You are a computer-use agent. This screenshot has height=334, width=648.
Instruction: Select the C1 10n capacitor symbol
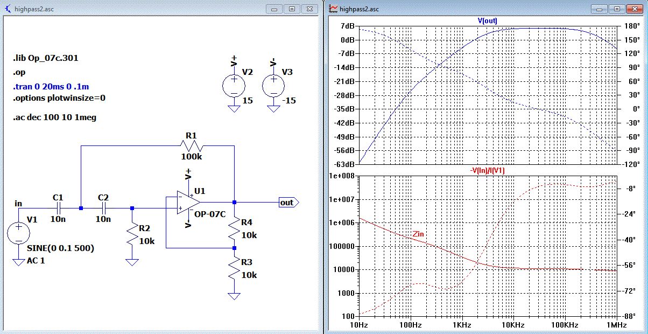[59, 207]
